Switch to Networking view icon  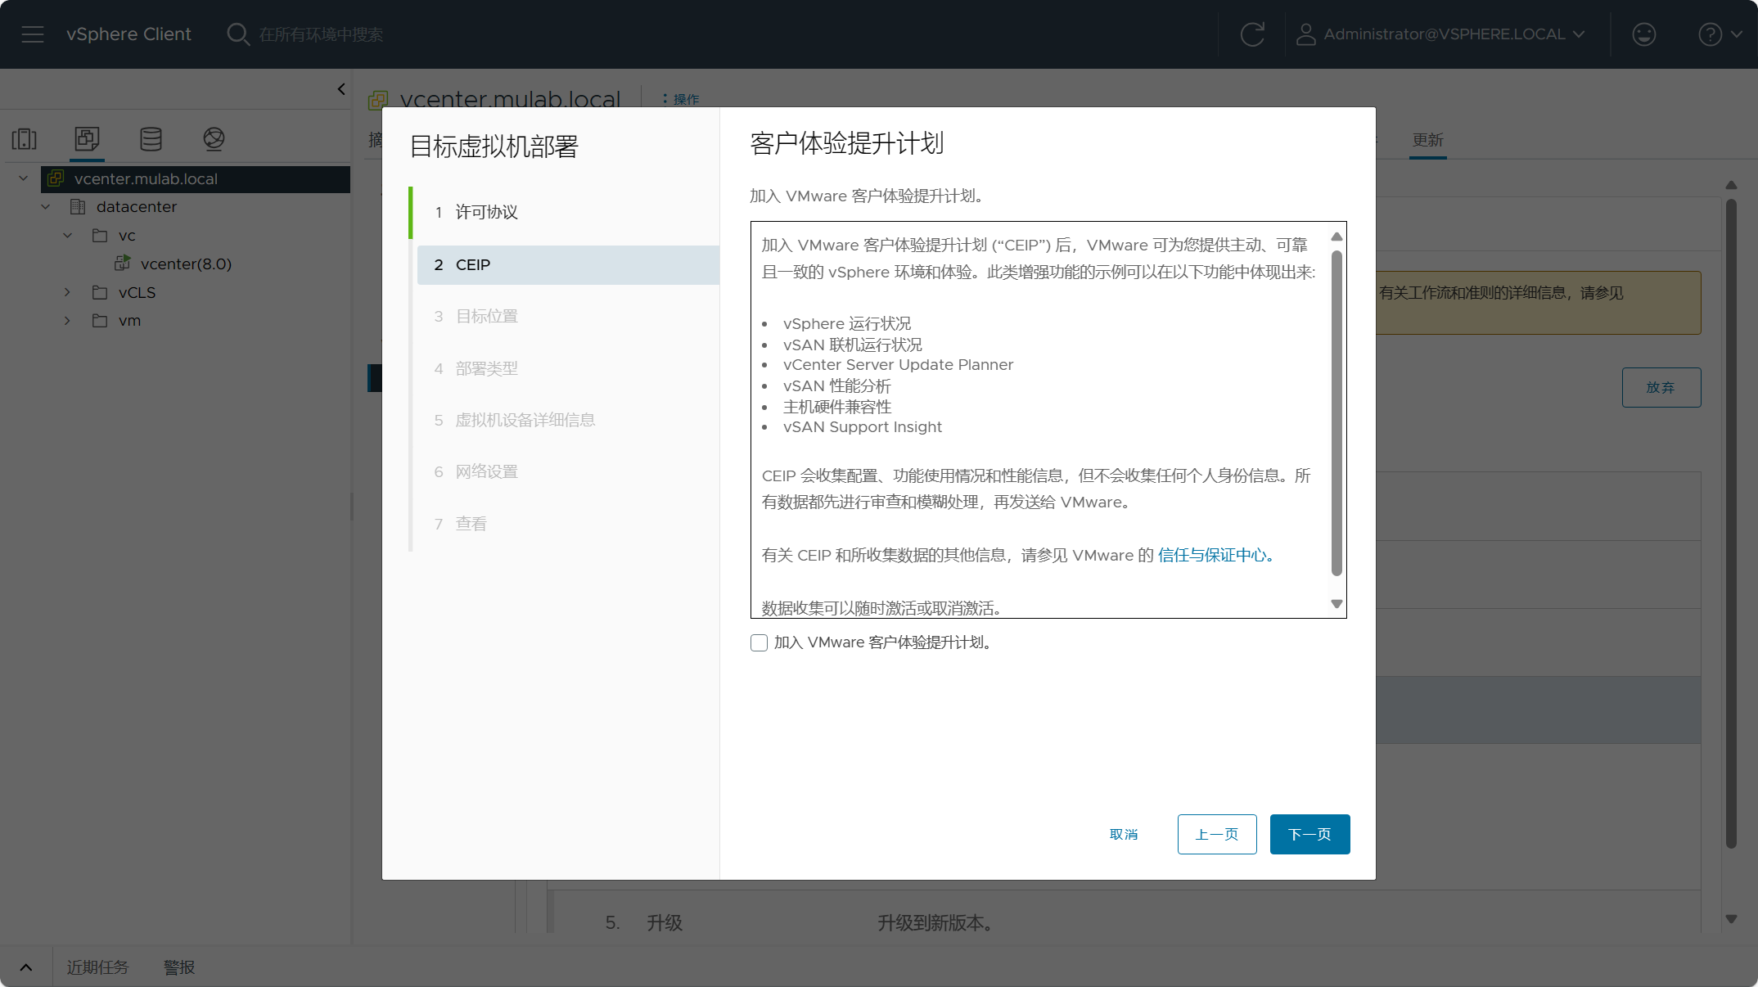click(x=214, y=139)
